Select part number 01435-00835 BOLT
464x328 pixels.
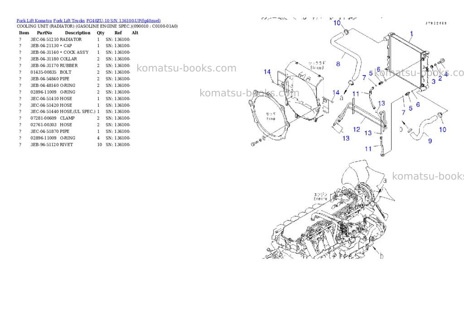click(x=51, y=72)
